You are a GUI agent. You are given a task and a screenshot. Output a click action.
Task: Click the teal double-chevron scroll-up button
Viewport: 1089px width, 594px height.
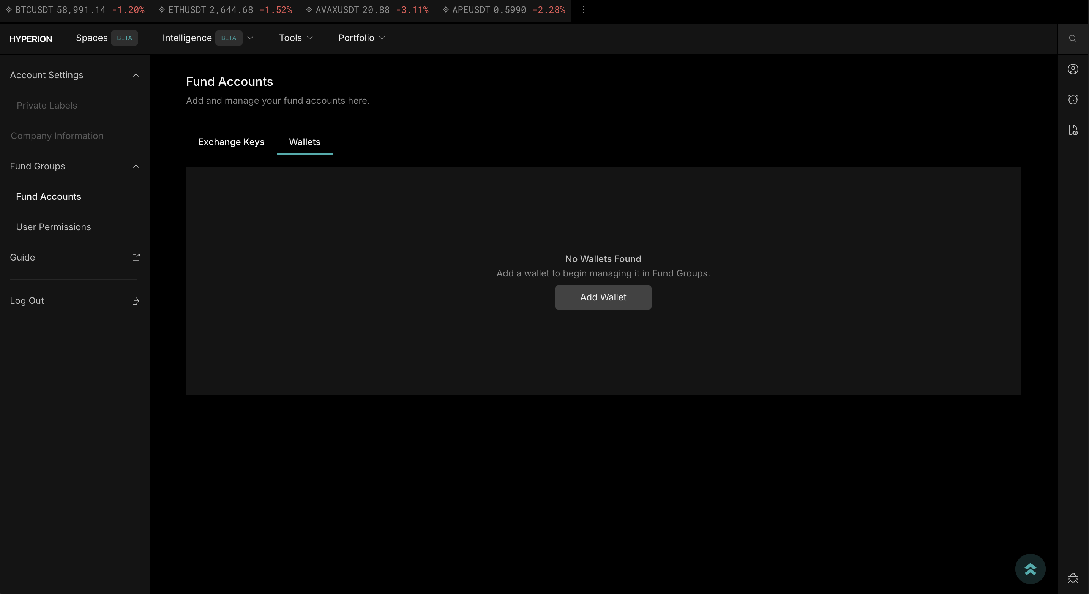click(x=1030, y=569)
